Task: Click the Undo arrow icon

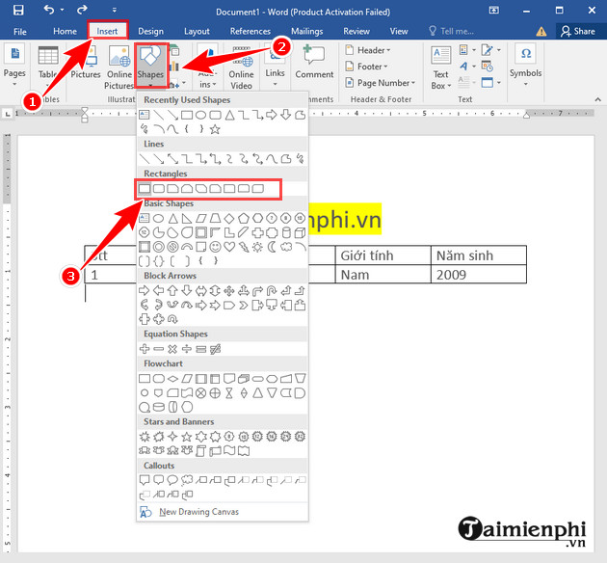Action: point(49,10)
